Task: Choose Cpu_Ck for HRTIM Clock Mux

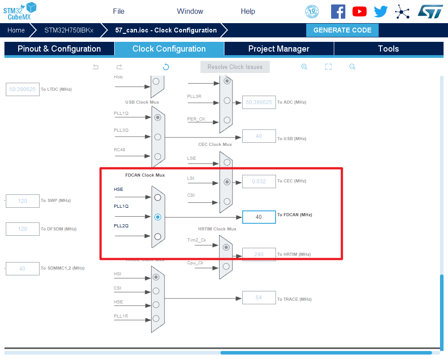Action: pyautogui.click(x=226, y=266)
